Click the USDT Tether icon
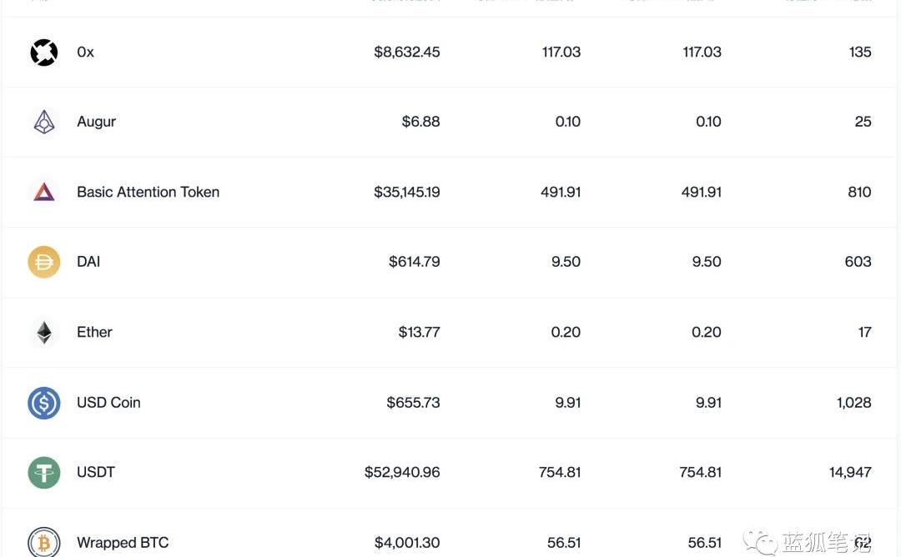This screenshot has width=901, height=557. [x=44, y=473]
